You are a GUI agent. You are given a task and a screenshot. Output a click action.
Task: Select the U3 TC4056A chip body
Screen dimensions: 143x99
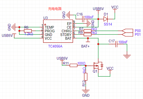pos(58,31)
